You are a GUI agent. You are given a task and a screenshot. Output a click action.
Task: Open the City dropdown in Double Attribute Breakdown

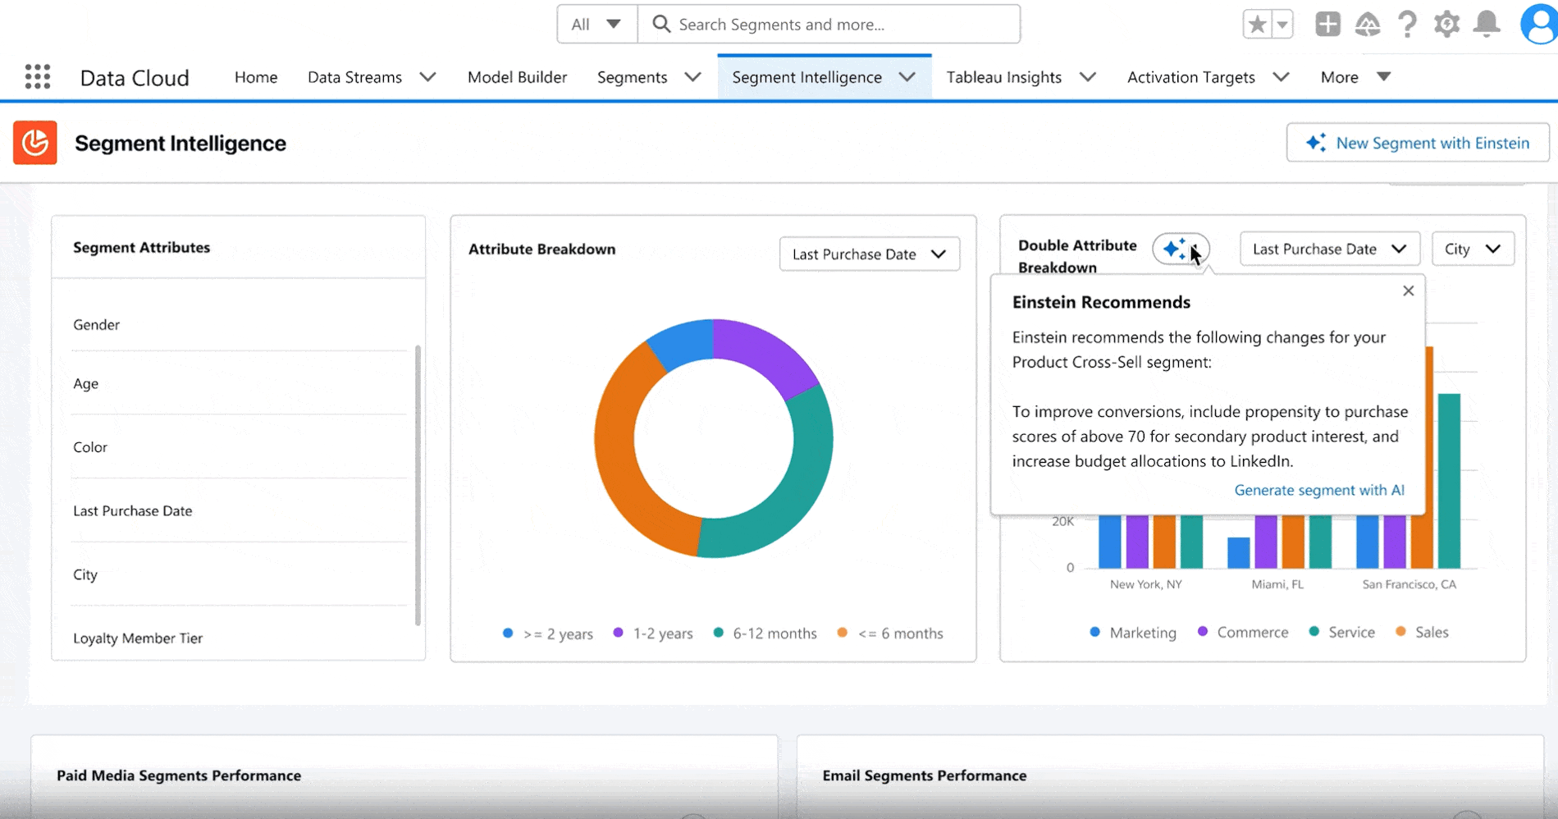pos(1472,249)
